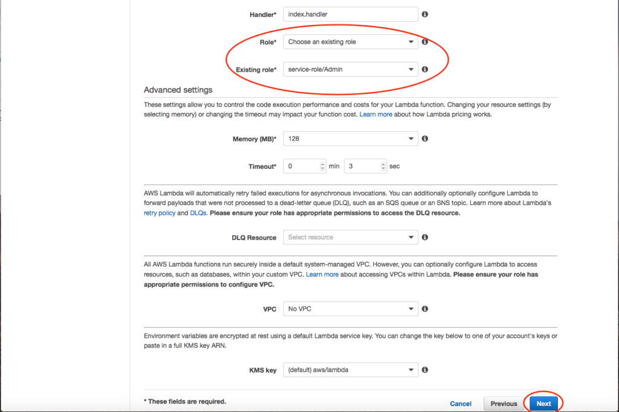This screenshot has width=619, height=412.
Task: Open the DLQ Resource select box
Action: point(350,237)
